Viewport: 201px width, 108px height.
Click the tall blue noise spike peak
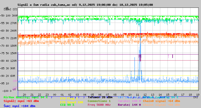(140, 26)
